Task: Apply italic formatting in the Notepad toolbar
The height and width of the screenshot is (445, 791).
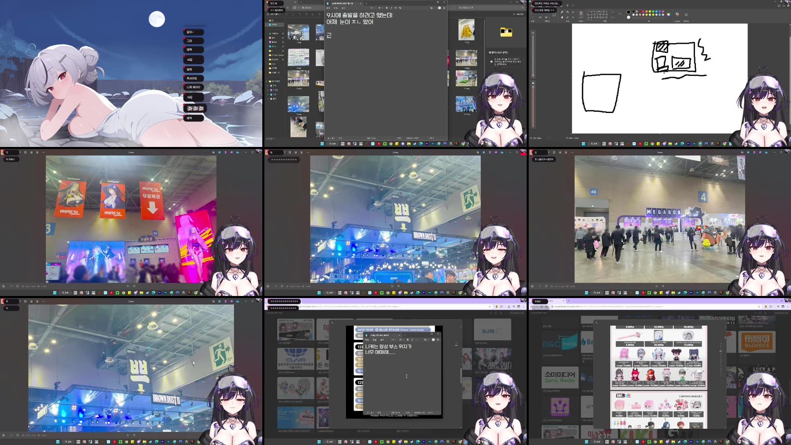Action: (391, 8)
